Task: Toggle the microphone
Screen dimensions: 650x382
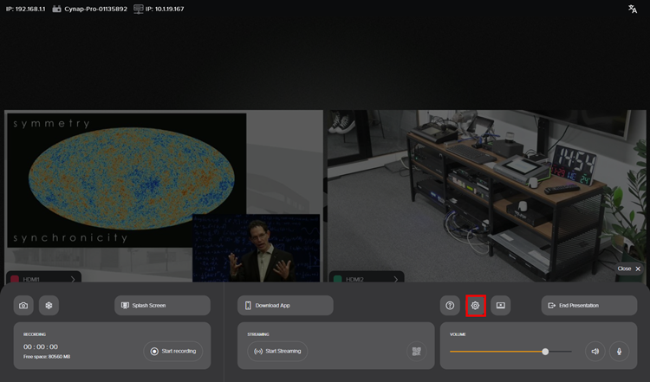Action: pos(620,352)
